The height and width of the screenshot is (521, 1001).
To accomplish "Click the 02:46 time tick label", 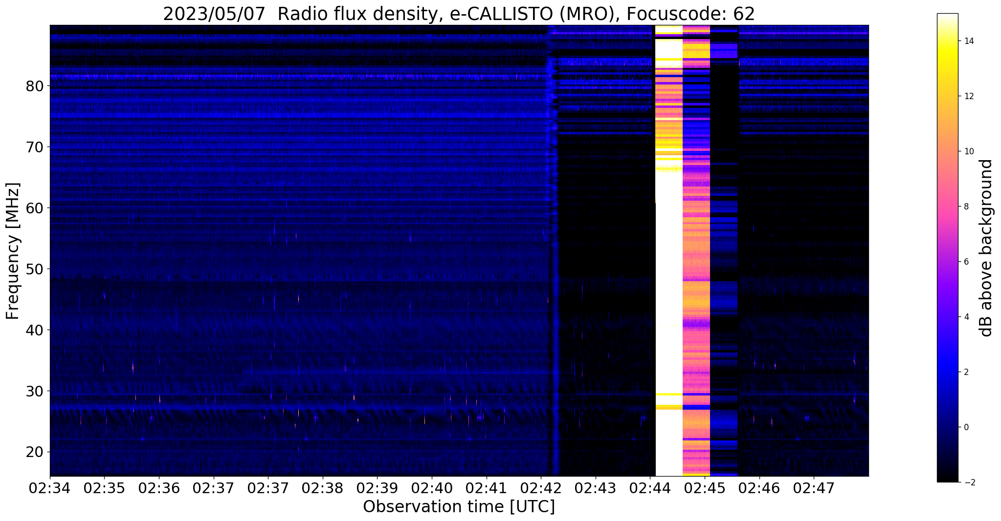I will pyautogui.click(x=759, y=487).
